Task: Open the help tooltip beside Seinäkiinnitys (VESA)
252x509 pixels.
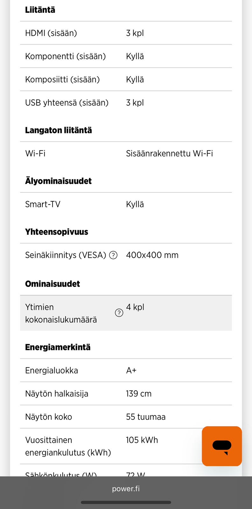Action: (113, 255)
